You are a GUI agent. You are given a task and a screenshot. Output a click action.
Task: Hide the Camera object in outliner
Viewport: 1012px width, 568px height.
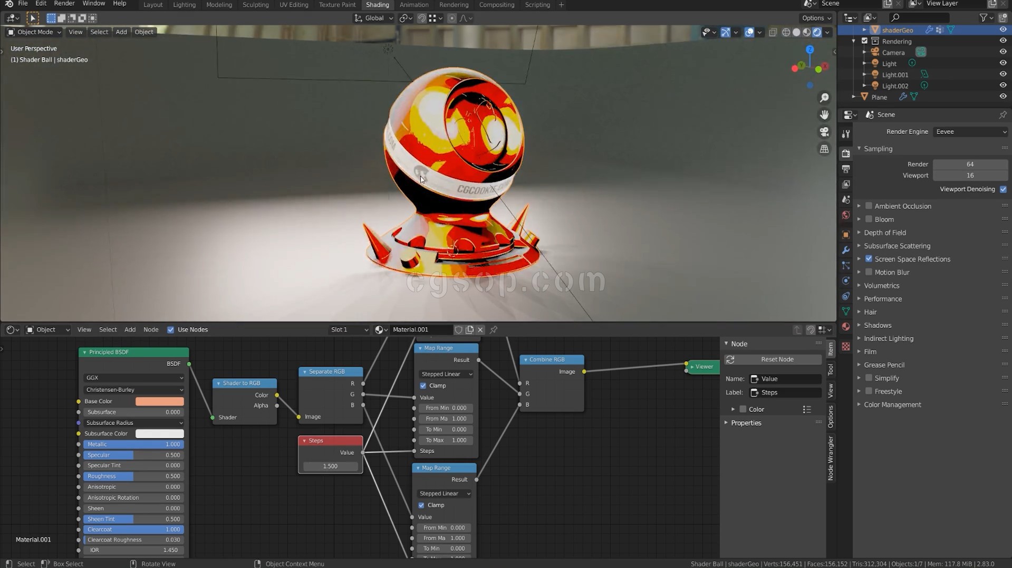pyautogui.click(x=1003, y=52)
